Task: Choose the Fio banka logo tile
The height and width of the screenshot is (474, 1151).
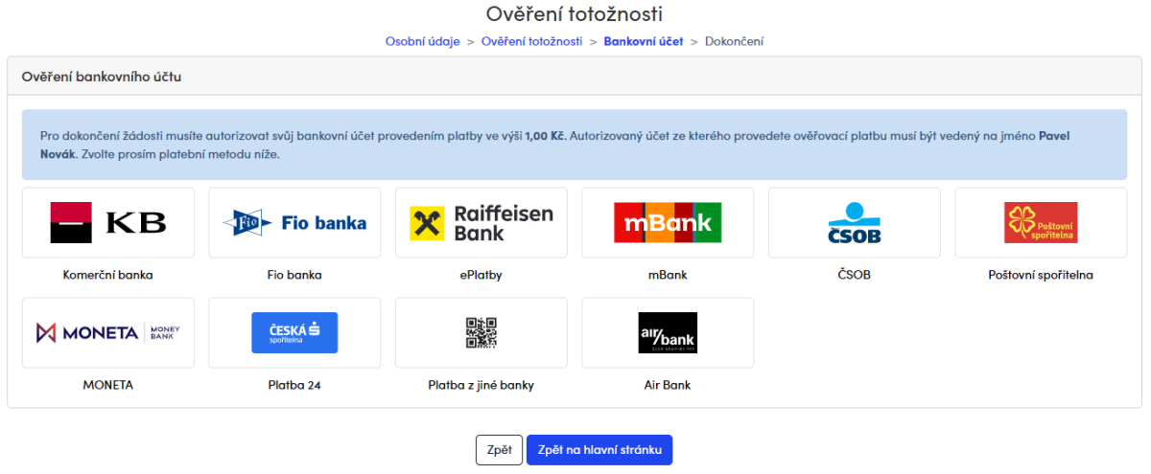Action: [x=294, y=222]
